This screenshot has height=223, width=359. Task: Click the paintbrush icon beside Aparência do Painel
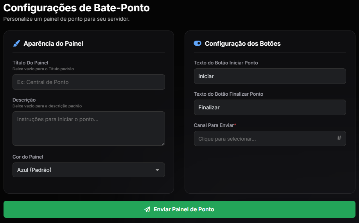pyautogui.click(x=16, y=43)
